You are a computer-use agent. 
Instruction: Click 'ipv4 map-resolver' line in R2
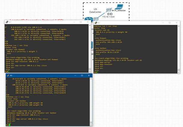[104, 64]
